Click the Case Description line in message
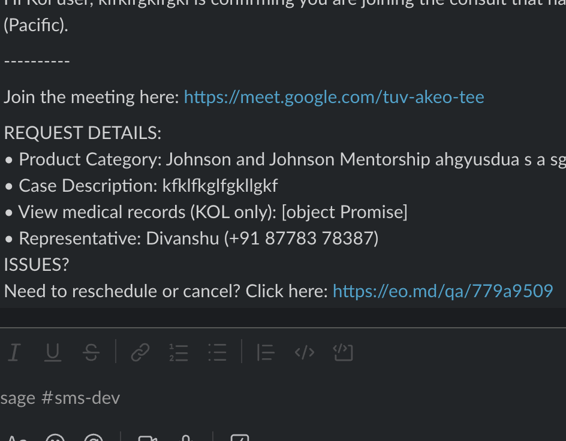The height and width of the screenshot is (441, 566). [x=141, y=186]
